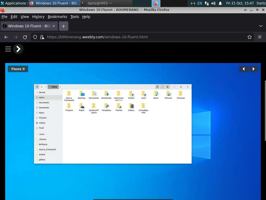266x200 pixels.
Task: Open the website hamburger navigation menu
Action: click(x=8, y=49)
